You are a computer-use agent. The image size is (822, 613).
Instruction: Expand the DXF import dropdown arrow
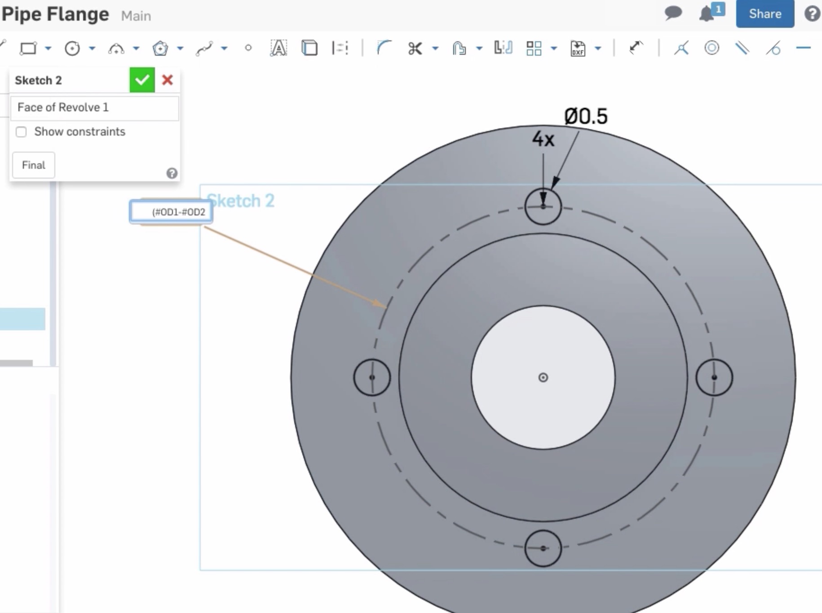(x=598, y=48)
